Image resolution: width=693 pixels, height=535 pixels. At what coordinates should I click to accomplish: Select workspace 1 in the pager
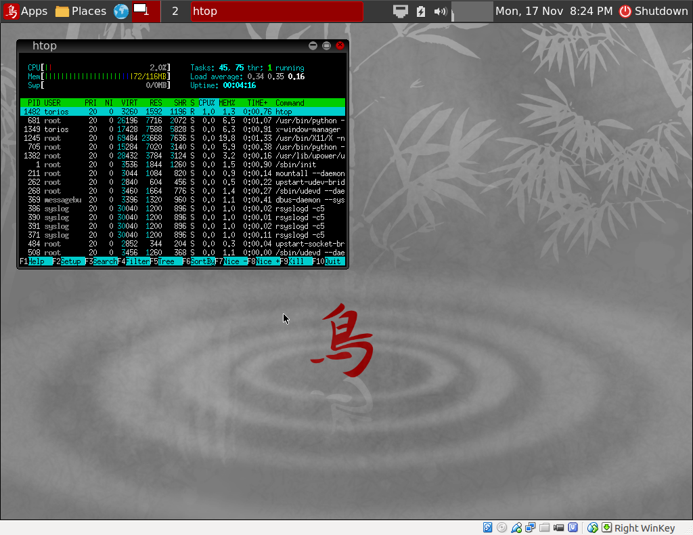(x=146, y=11)
